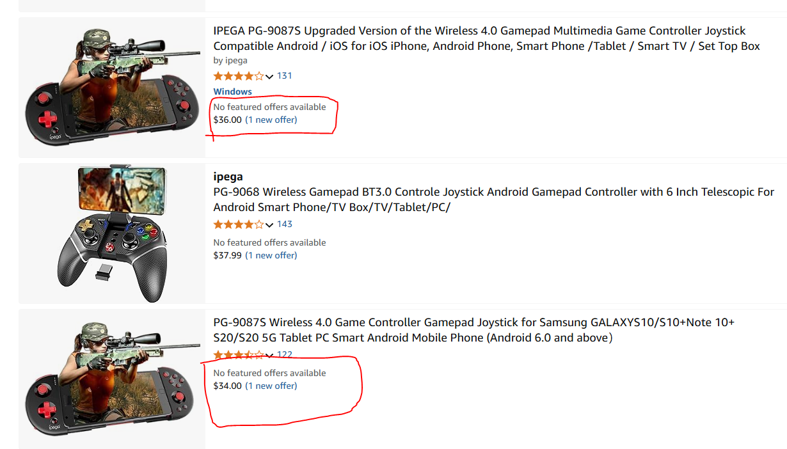787x449 pixels.
Task: Open the 1 new offer link near $37.99
Action: (x=271, y=255)
